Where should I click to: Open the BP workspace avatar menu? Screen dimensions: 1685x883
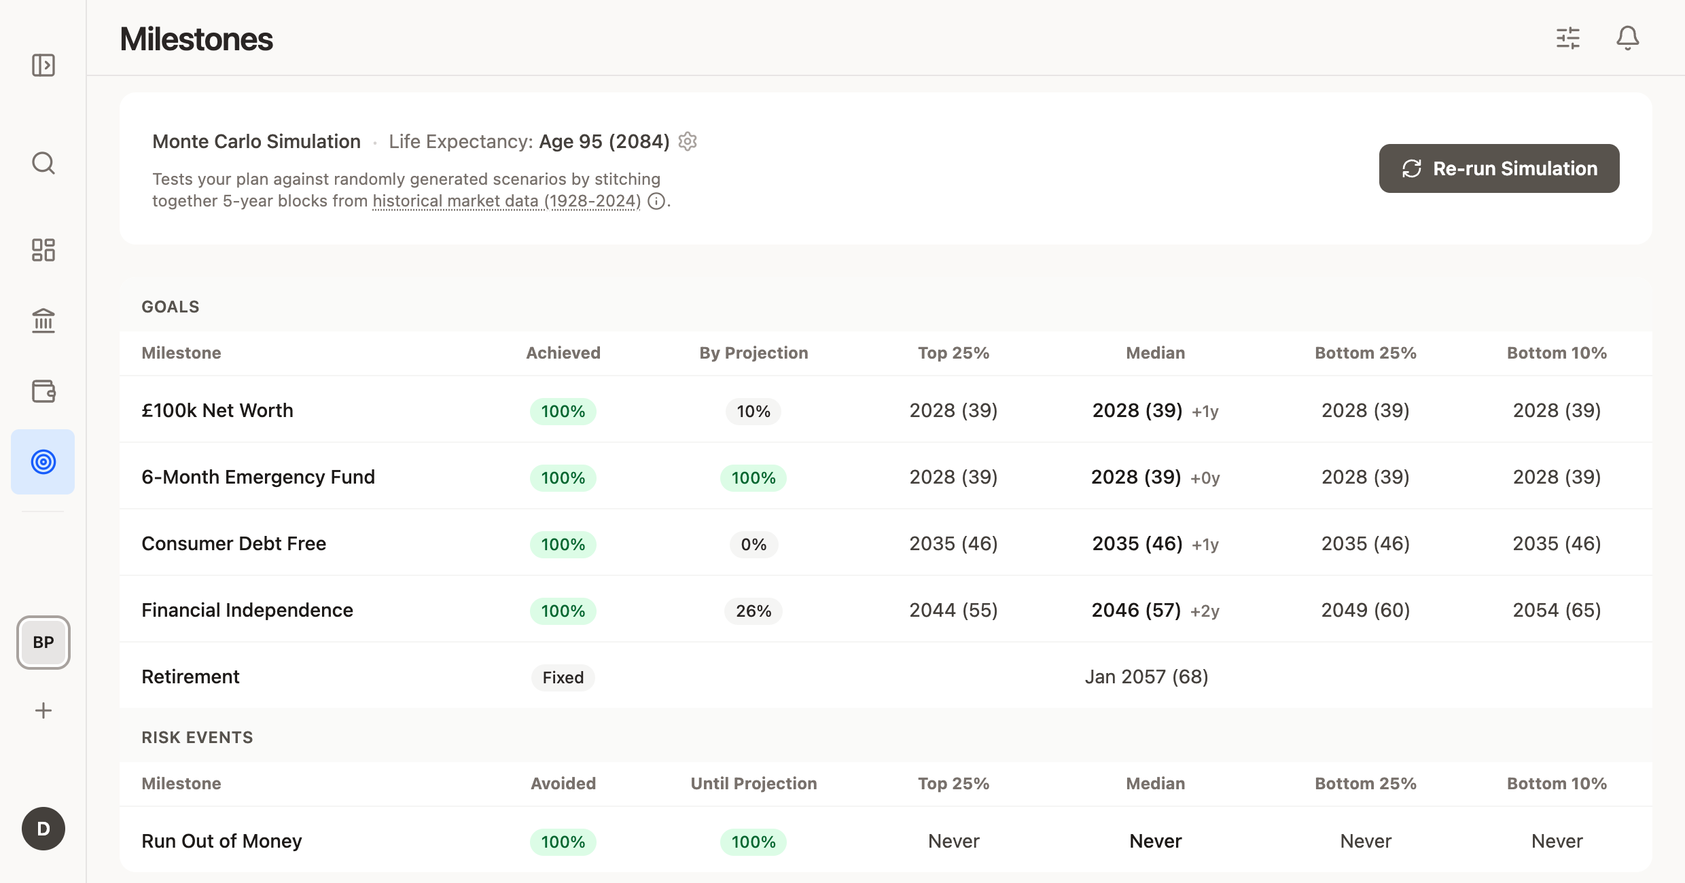click(43, 642)
